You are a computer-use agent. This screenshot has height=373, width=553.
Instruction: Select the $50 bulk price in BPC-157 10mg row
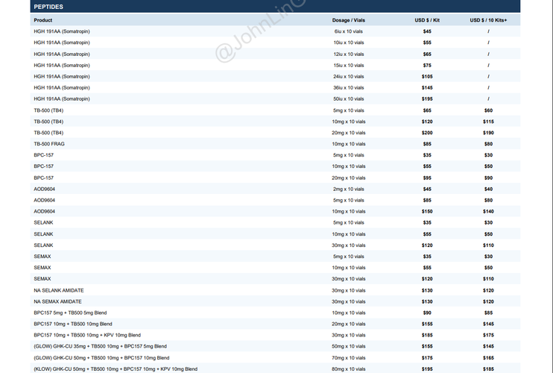[488, 166]
